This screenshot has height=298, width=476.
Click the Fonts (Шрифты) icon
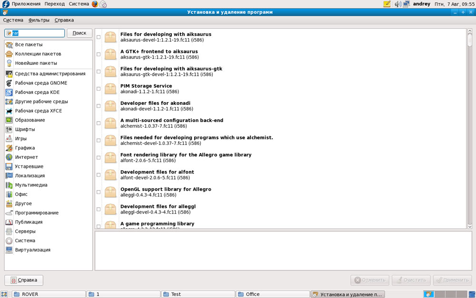(x=9, y=129)
